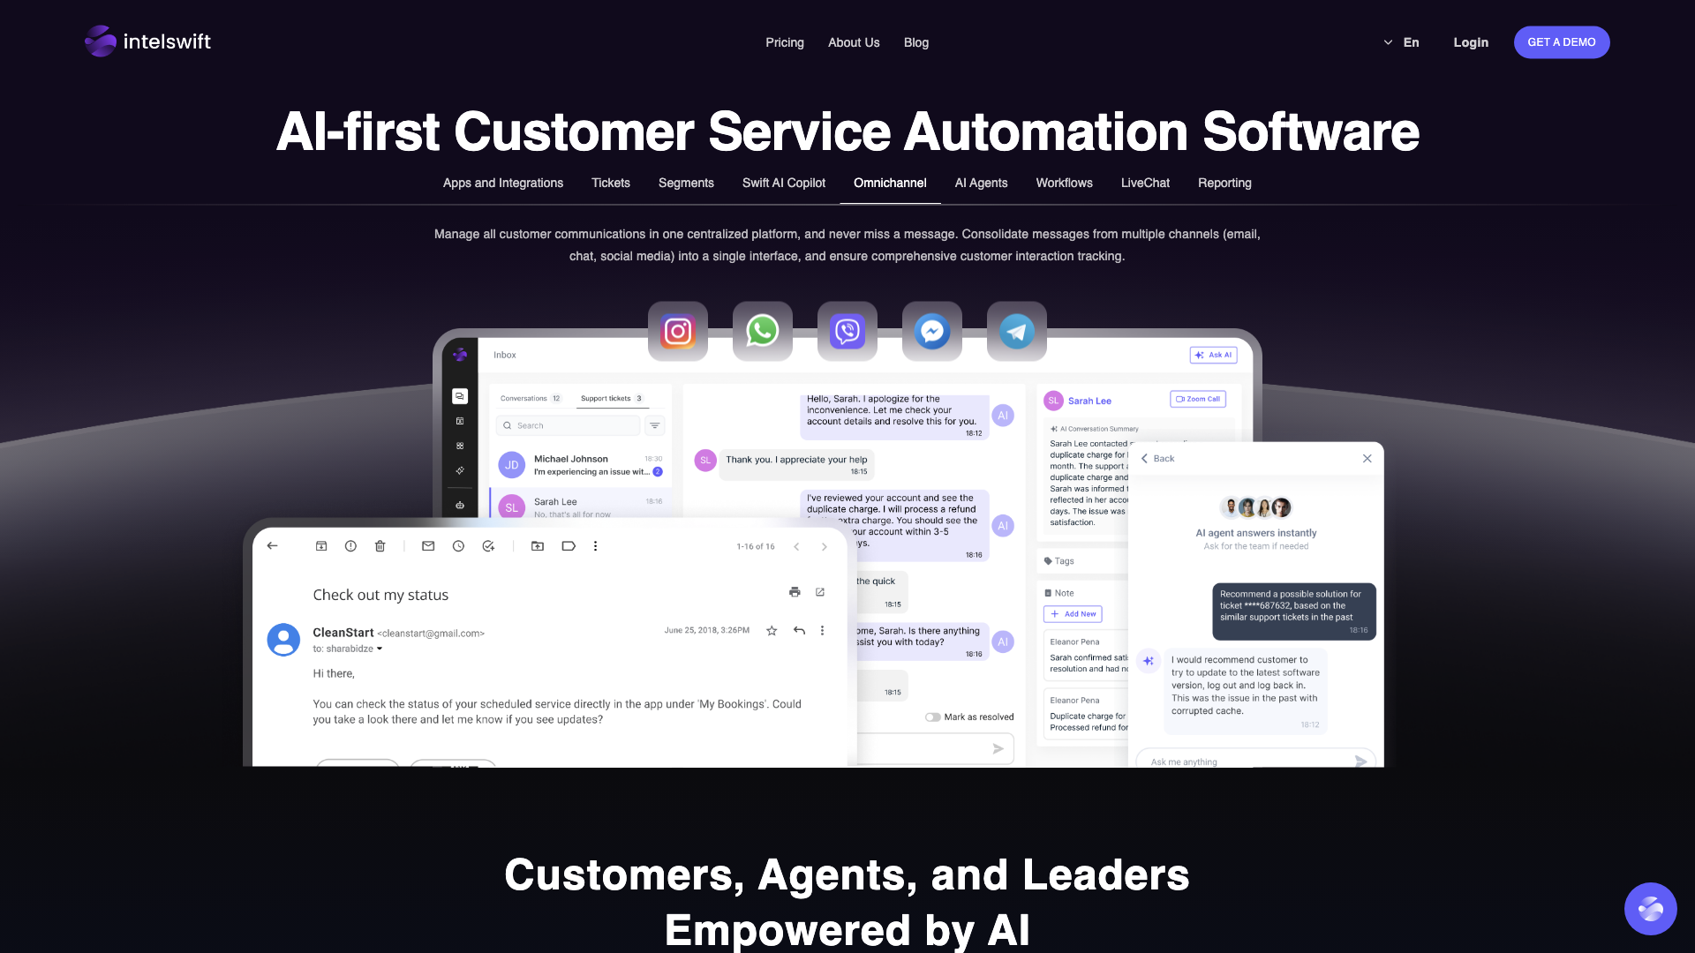Click the Login button
1695x953 pixels.
[x=1470, y=41]
